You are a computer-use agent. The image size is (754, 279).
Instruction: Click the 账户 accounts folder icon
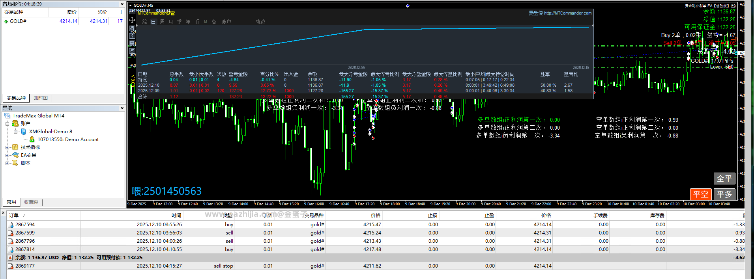point(15,123)
